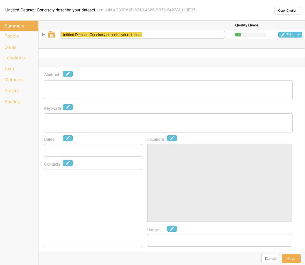Open the dropdown arrow beside Edit

(299, 35)
